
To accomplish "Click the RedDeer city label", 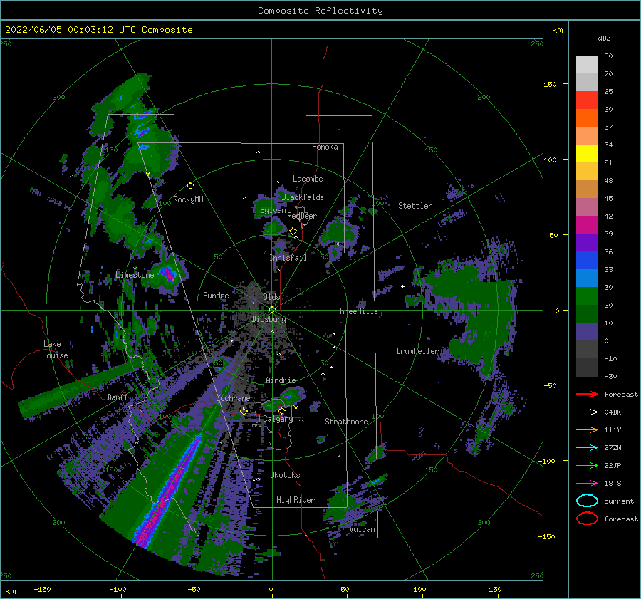I will 302,216.
